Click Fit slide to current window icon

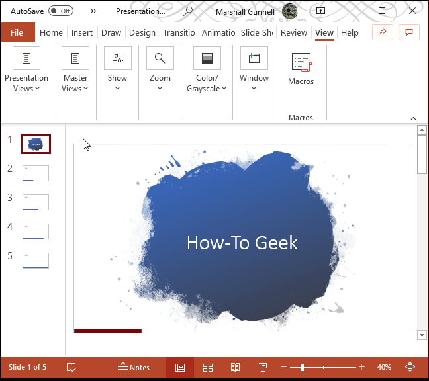(410, 367)
